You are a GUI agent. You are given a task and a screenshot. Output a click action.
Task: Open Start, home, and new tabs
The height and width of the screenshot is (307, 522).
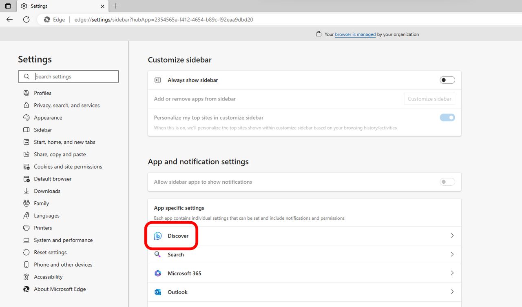coord(64,142)
